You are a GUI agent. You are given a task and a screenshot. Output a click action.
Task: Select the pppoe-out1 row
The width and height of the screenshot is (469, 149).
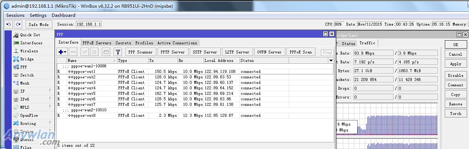tap(195, 71)
